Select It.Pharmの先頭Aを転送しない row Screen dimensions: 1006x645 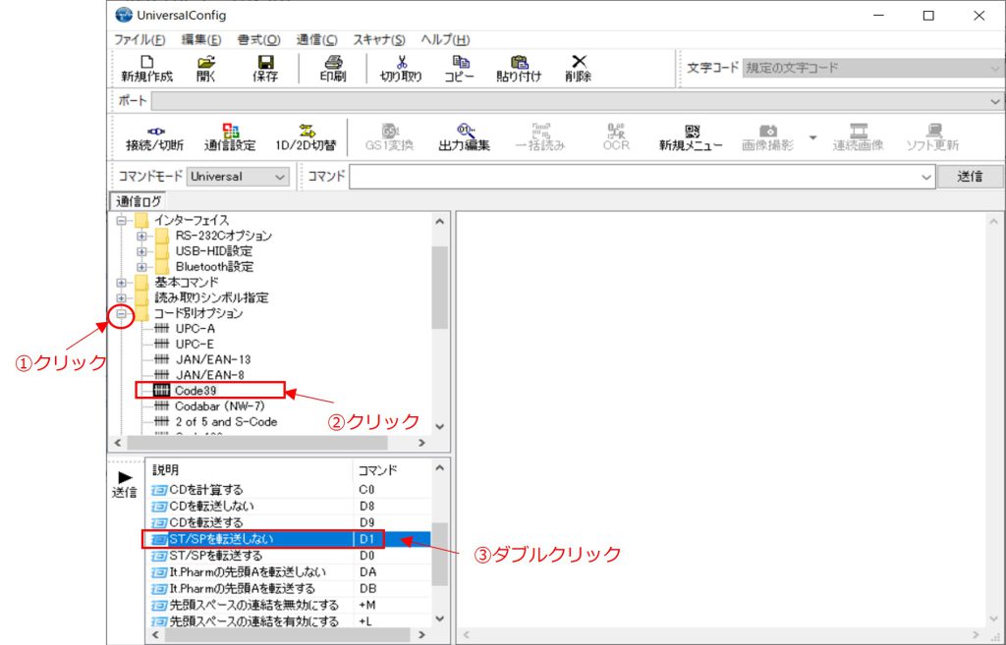[x=289, y=572]
